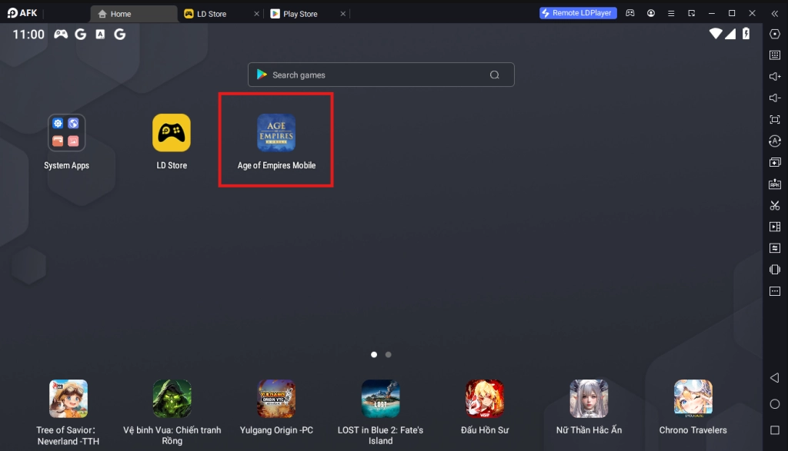Click the Android home circle button

click(x=775, y=404)
